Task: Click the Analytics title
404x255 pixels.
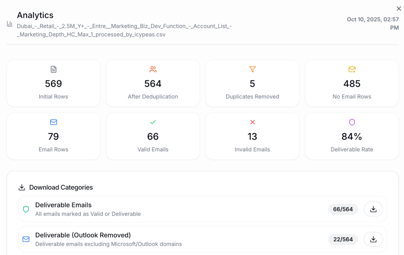Action: [35, 15]
